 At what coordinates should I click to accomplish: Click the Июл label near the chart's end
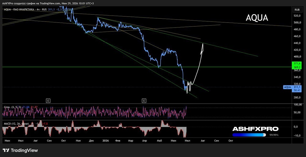click(x=187, y=141)
